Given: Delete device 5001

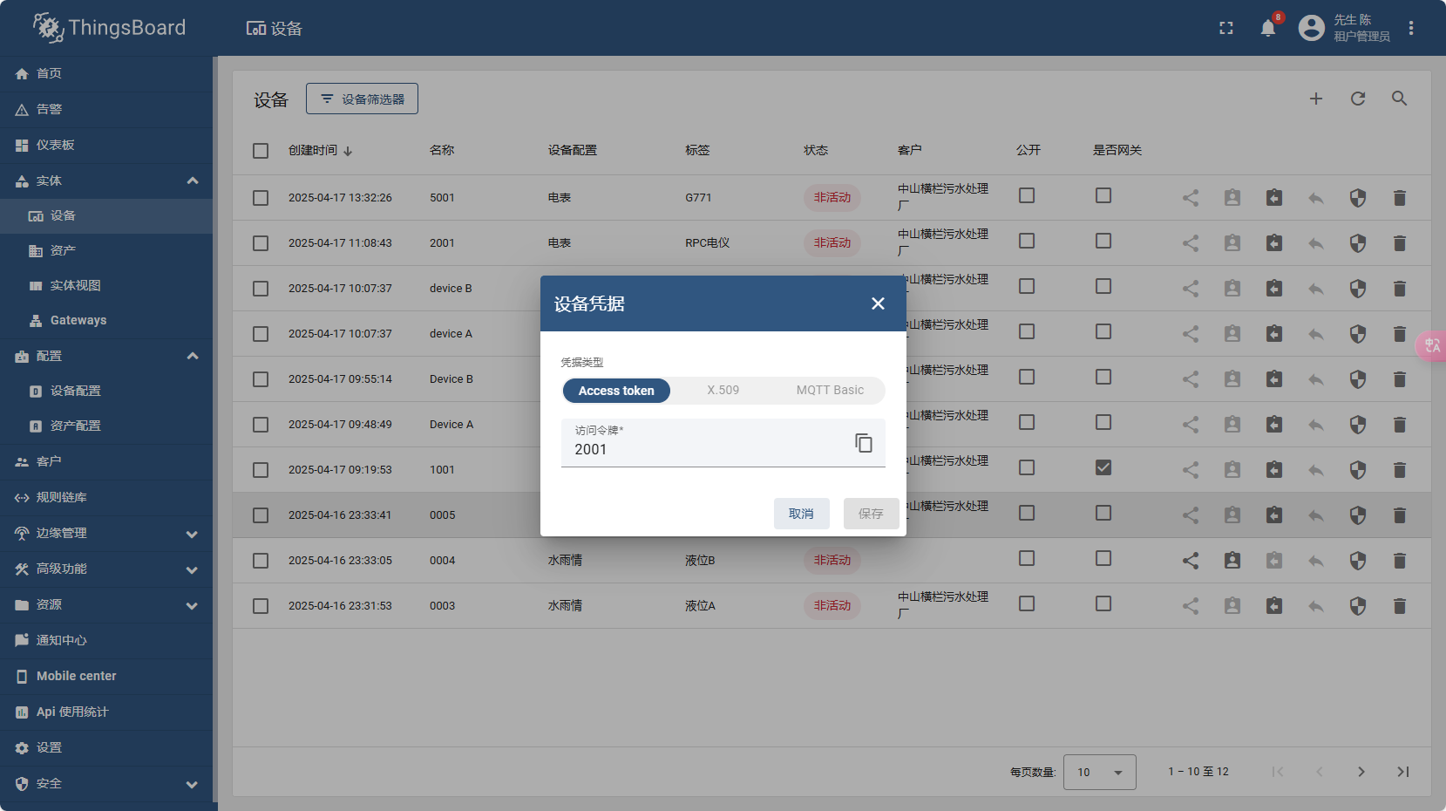Looking at the screenshot, I should click(1400, 198).
